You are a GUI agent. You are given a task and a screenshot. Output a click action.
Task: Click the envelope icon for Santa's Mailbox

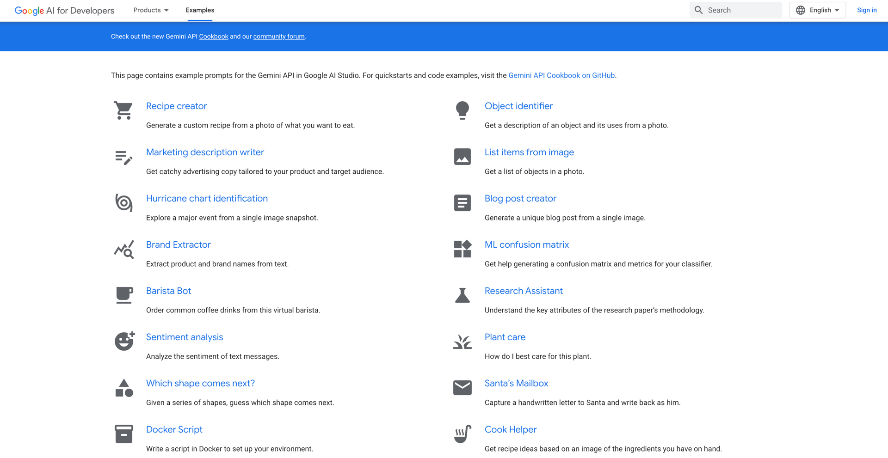[x=462, y=388]
